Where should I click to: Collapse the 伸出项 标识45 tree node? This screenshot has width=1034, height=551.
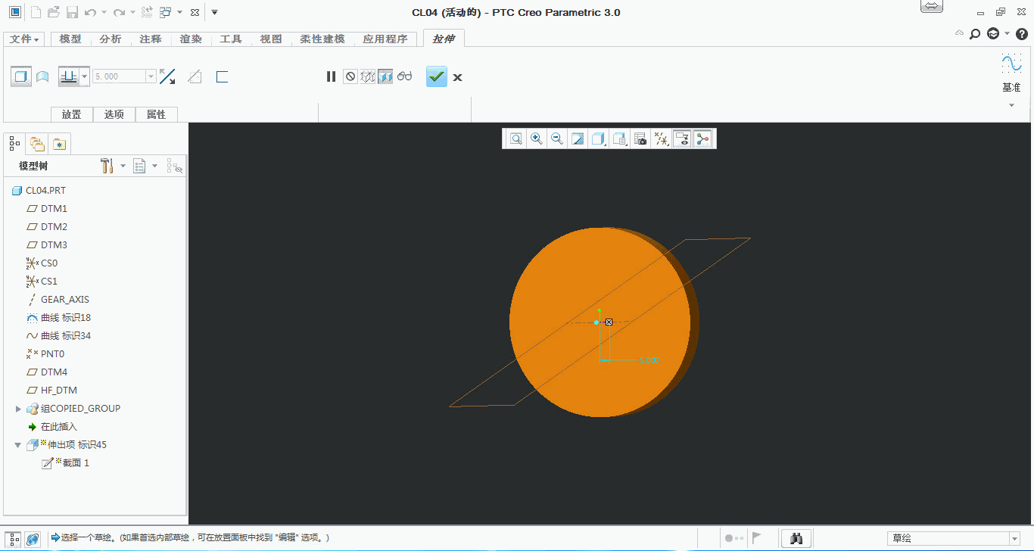click(x=19, y=445)
